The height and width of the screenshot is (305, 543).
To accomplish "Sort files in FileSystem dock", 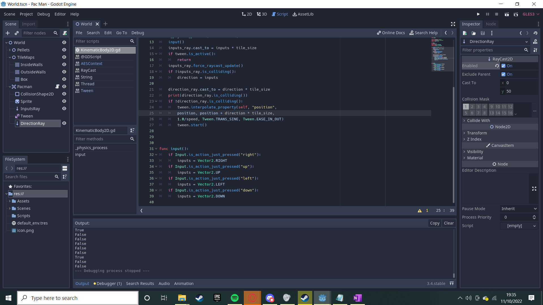I will 65,177.
